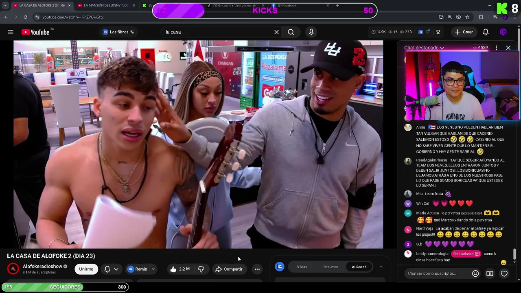Image resolution: width=521 pixels, height=293 pixels.
Task: Clear the search text with the X
Action: click(x=276, y=32)
